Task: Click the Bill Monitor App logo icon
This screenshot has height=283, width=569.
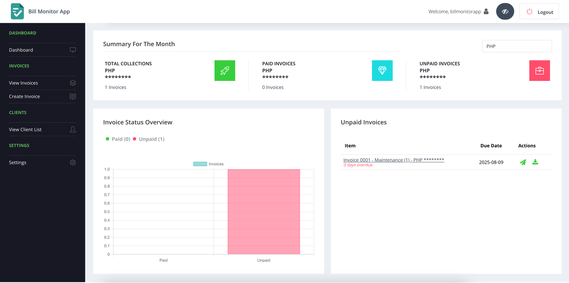Action: click(x=17, y=11)
